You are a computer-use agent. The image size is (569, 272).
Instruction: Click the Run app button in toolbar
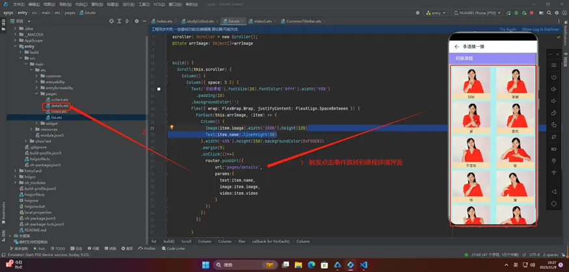tap(509, 13)
